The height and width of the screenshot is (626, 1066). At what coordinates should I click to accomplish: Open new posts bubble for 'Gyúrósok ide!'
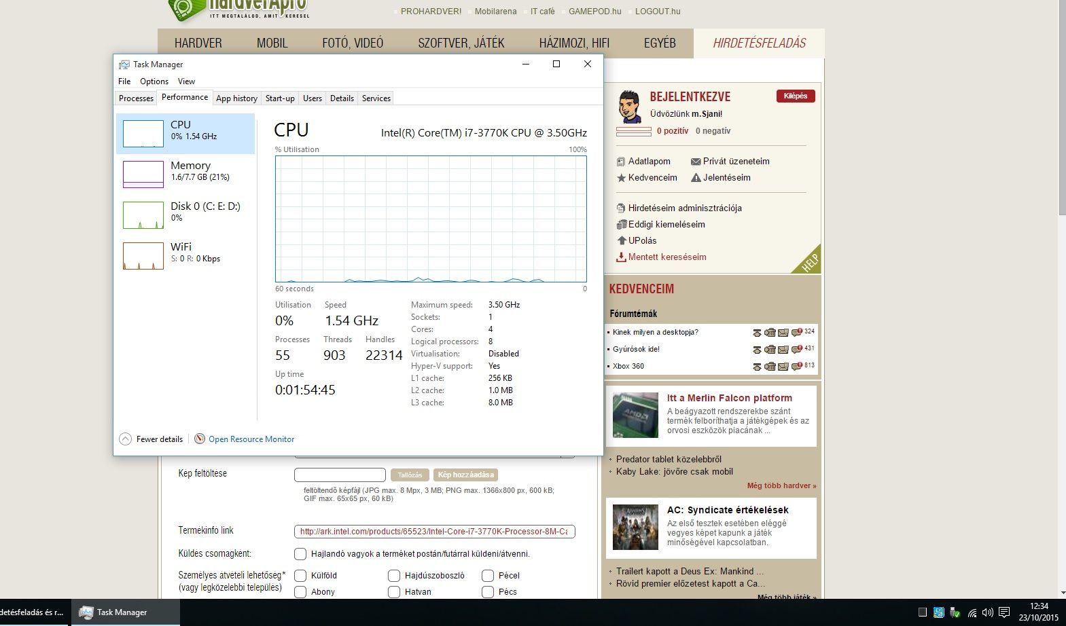797,349
